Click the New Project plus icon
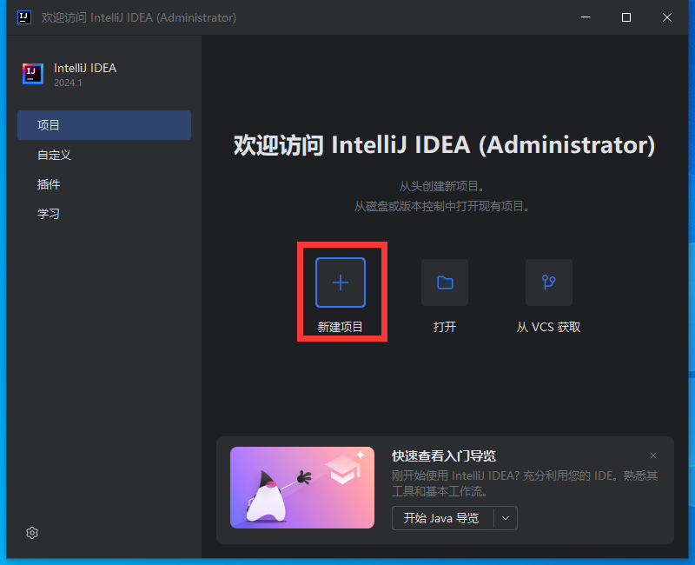This screenshot has height=565, width=695. [x=341, y=282]
